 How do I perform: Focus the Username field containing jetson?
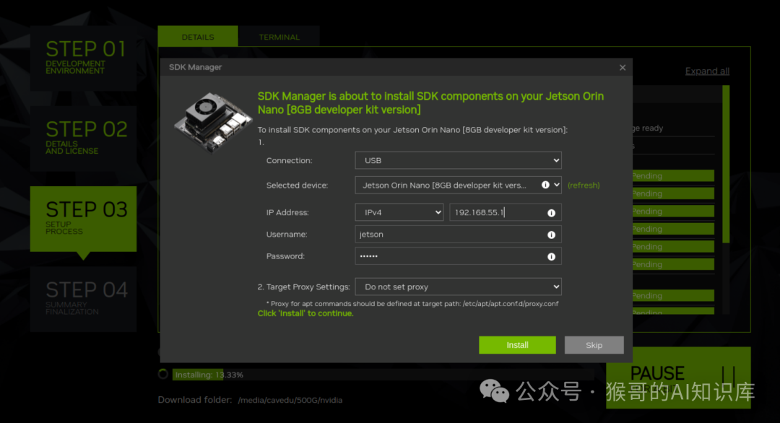[x=458, y=234]
